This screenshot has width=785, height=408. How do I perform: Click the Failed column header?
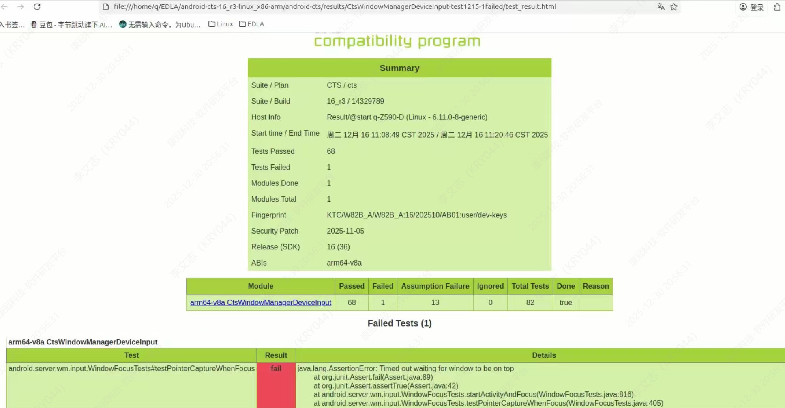(x=383, y=286)
